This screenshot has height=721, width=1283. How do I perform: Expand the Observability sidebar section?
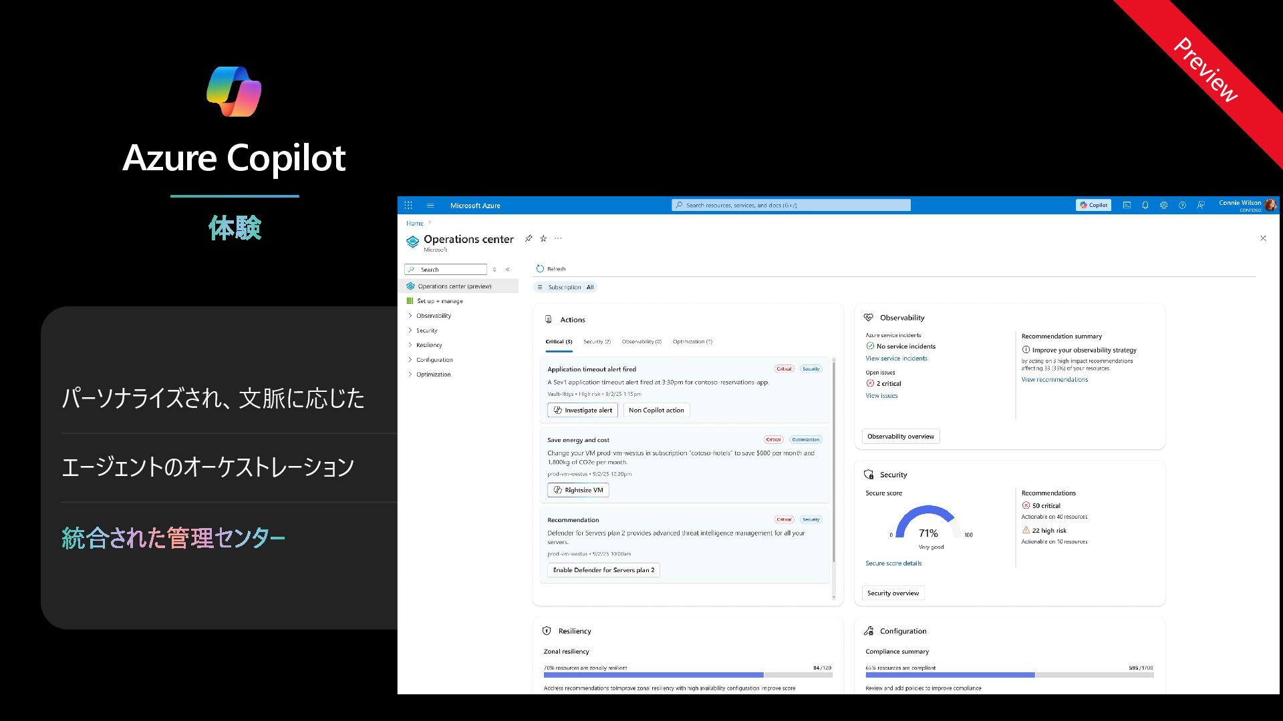coord(433,316)
